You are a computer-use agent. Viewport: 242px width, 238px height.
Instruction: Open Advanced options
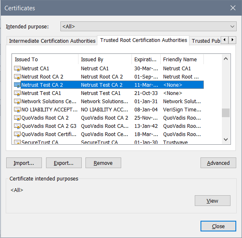pyautogui.click(x=218, y=163)
